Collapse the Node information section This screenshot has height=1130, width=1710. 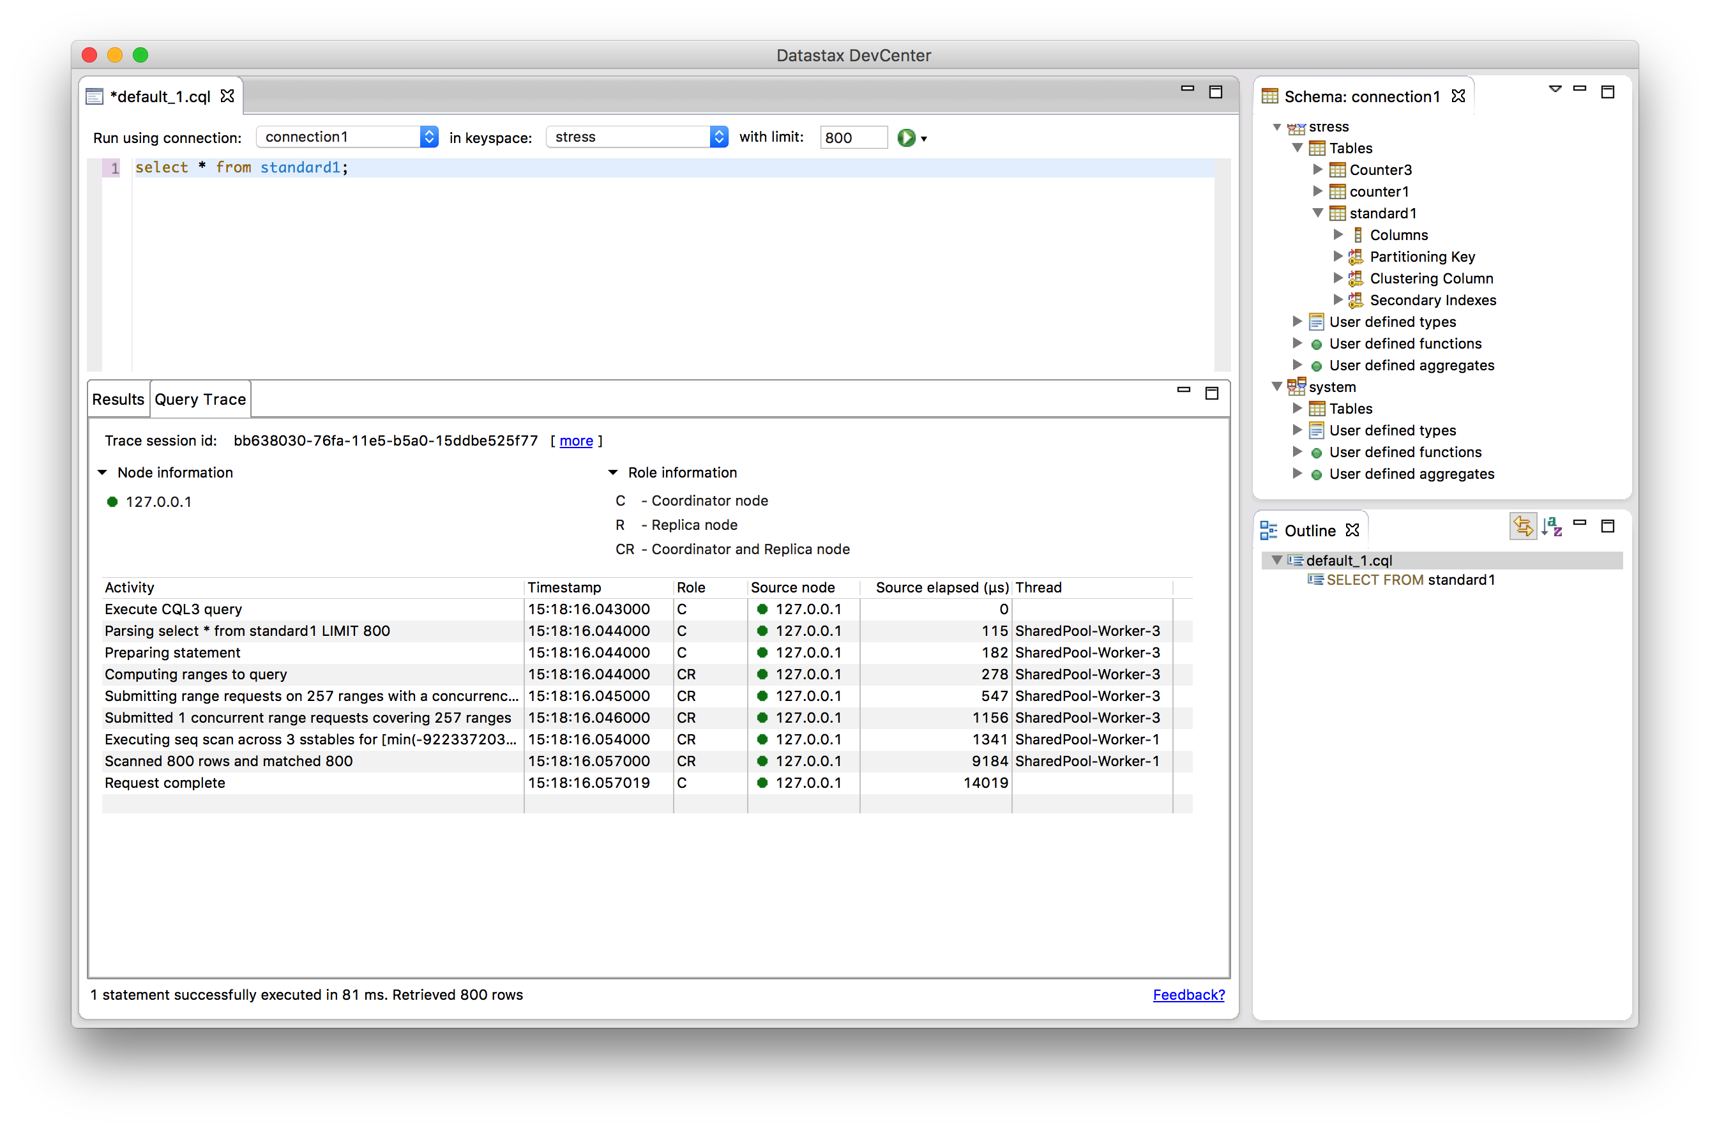coord(102,473)
